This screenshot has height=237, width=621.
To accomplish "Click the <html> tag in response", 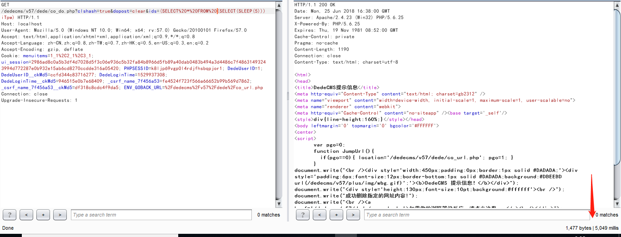I will (x=303, y=75).
